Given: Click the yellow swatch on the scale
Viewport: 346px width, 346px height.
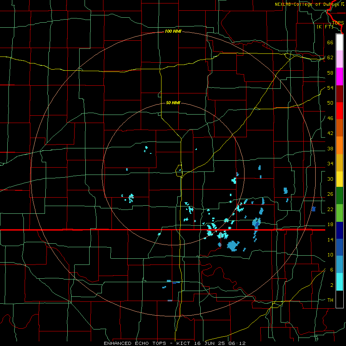Looking at the screenshot, I should coord(339,179).
